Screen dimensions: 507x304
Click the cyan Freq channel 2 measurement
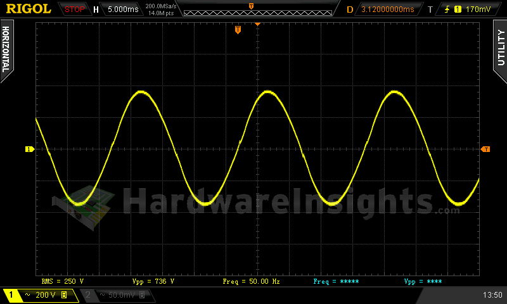pos(337,281)
